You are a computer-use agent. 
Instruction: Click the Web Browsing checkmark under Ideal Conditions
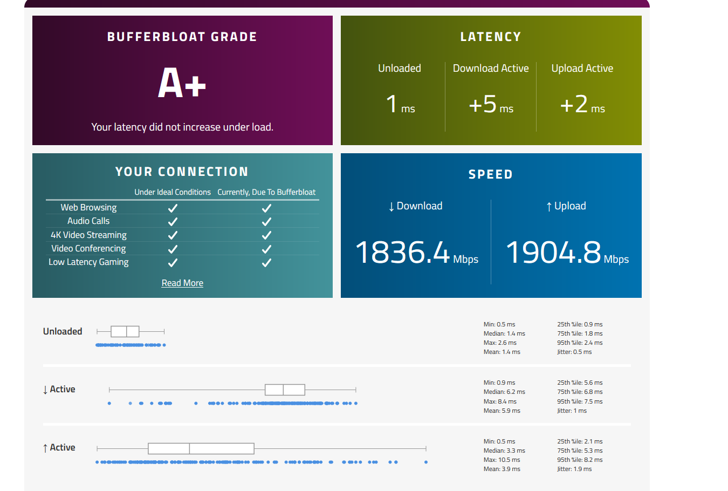pyautogui.click(x=173, y=208)
